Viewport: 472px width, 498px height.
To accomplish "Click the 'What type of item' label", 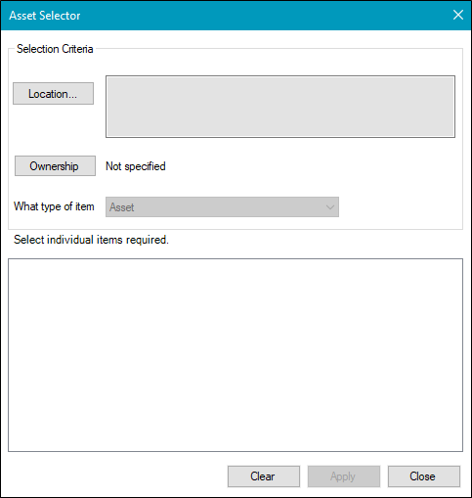I will click(x=54, y=206).
